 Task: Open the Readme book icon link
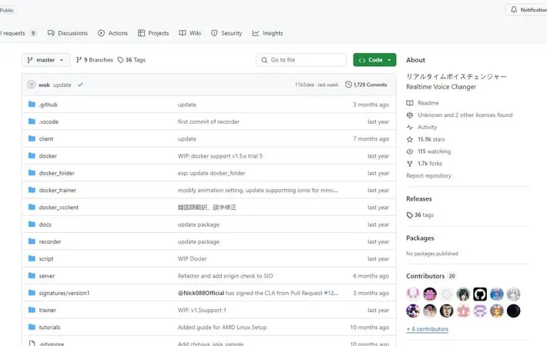410,103
